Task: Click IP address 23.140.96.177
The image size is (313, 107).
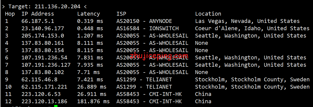Action: (43, 28)
